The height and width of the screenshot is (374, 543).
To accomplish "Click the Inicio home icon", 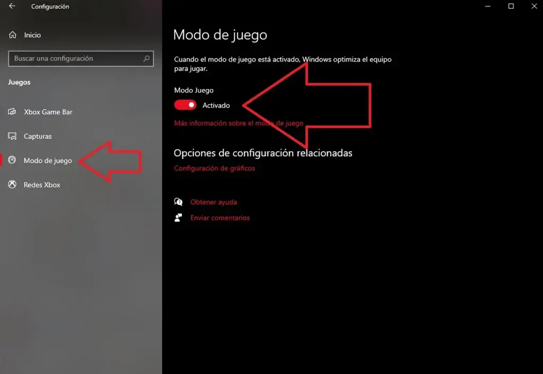I will 13,34.
